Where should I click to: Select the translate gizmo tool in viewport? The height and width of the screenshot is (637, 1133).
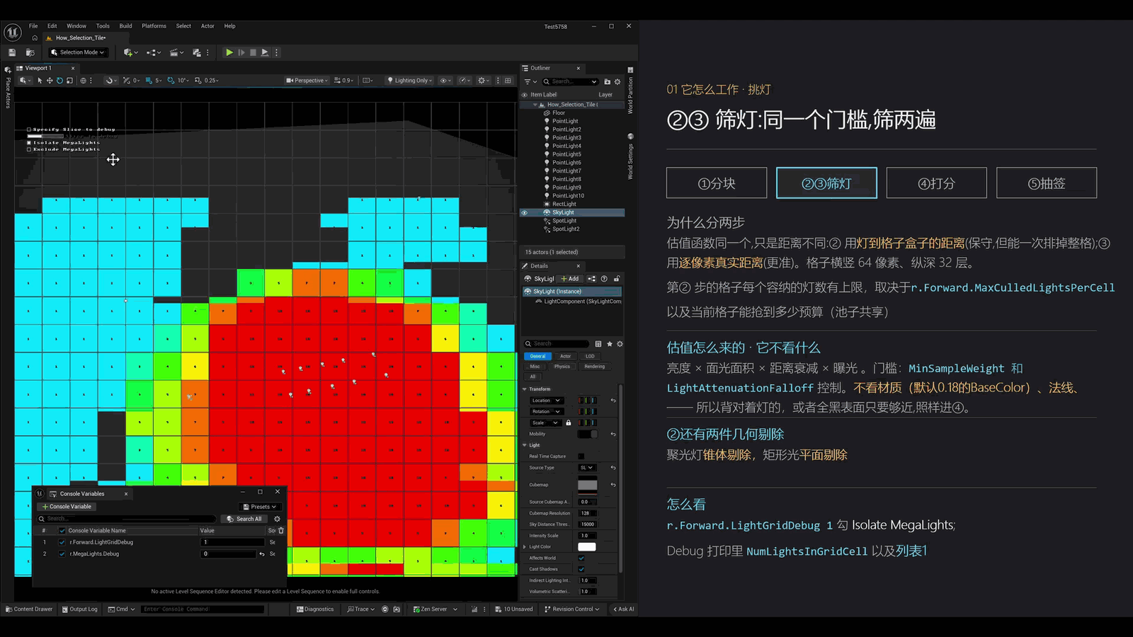[50, 81]
